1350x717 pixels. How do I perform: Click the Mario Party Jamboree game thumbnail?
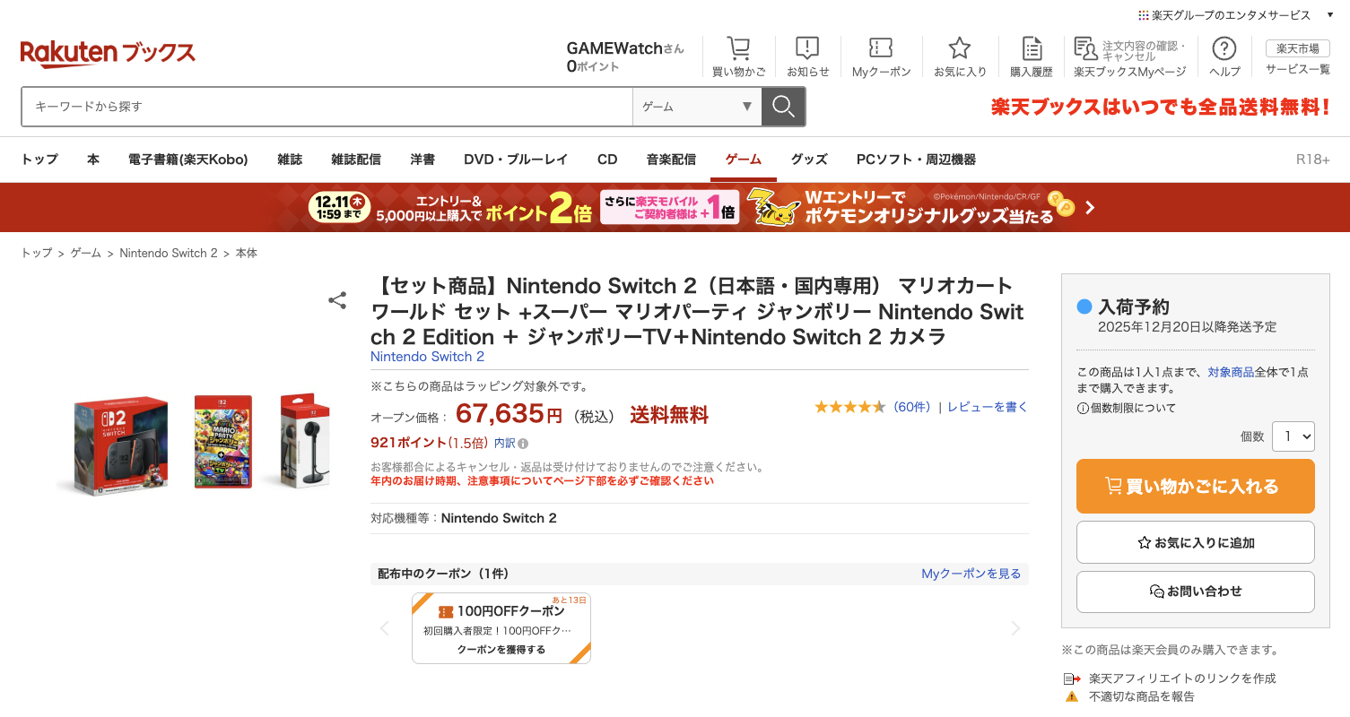coord(223,442)
